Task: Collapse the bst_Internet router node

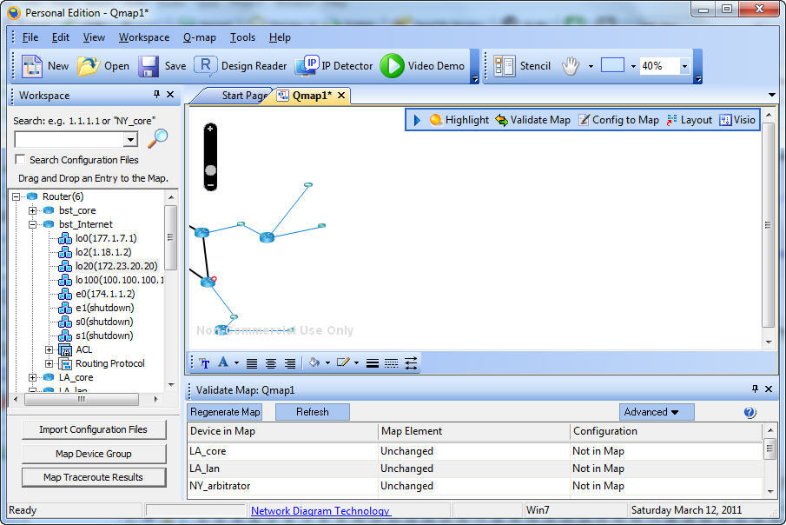Action: [35, 224]
